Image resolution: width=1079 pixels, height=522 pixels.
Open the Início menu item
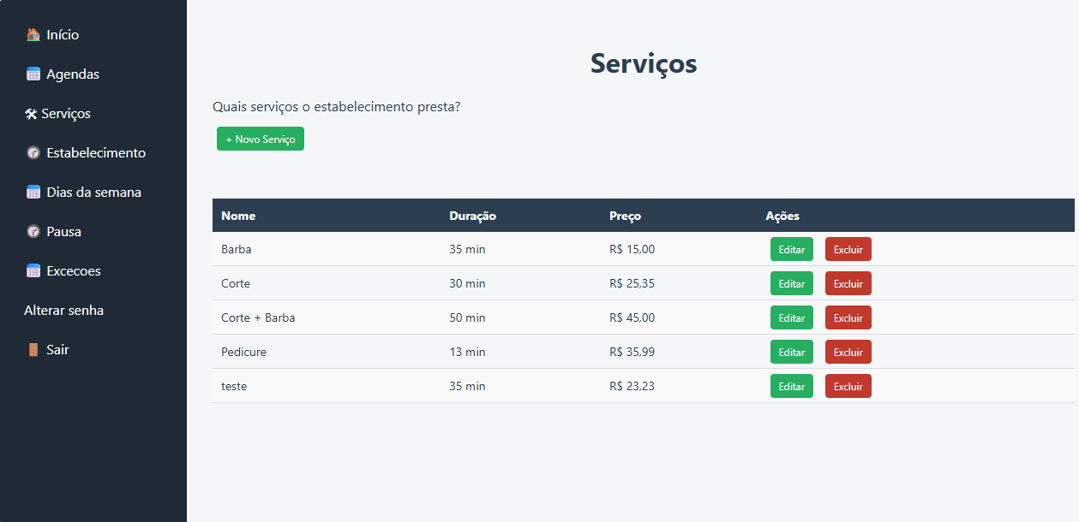pyautogui.click(x=63, y=35)
